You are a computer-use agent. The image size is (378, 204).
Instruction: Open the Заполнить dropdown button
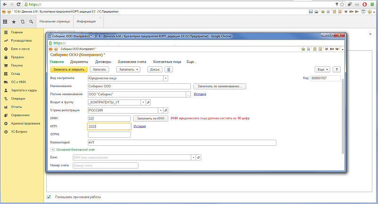pos(128,70)
